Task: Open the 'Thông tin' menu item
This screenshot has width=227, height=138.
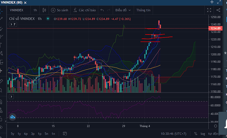Action: (x=143, y=10)
